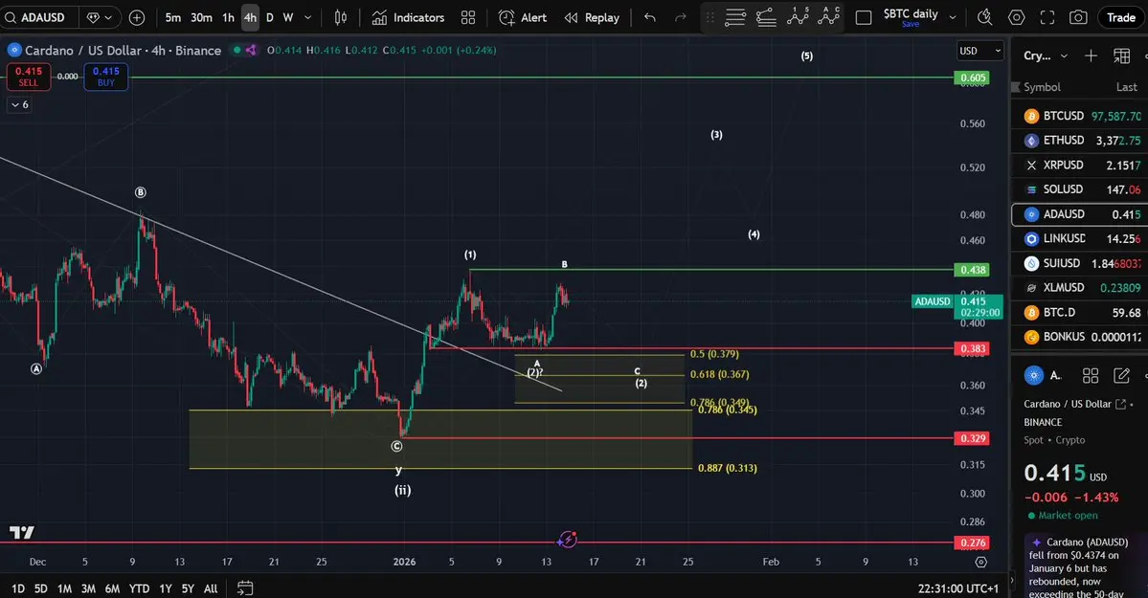
Task: Click the purple fork icon beside Binance title
Action: (x=251, y=50)
